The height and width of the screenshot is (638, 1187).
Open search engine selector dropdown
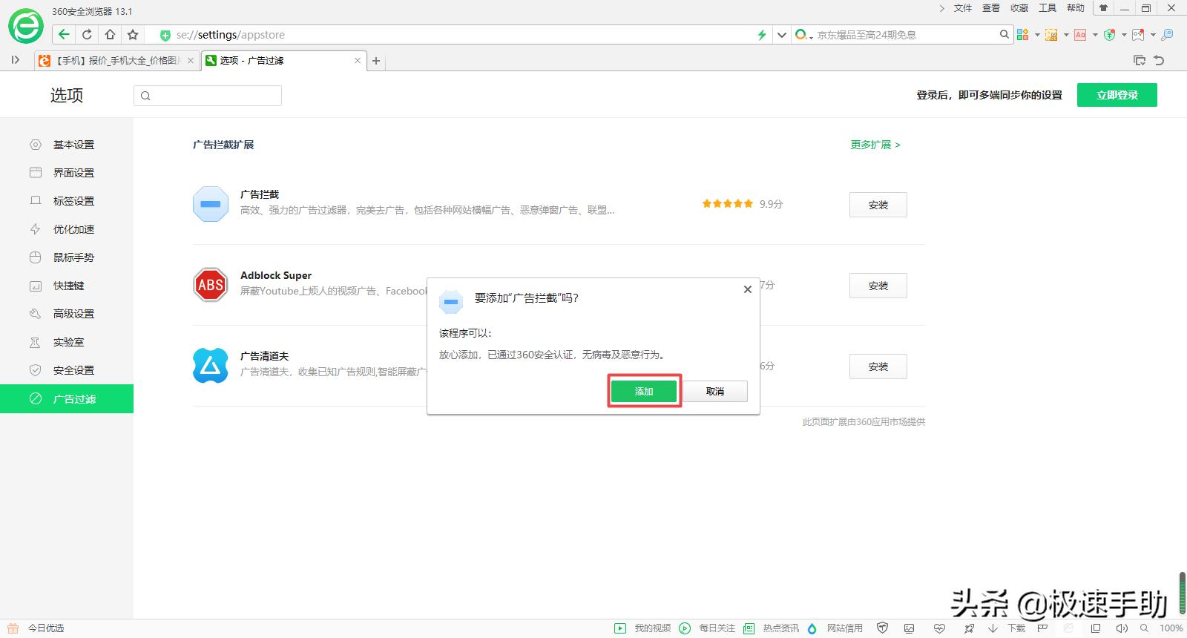[x=804, y=35]
